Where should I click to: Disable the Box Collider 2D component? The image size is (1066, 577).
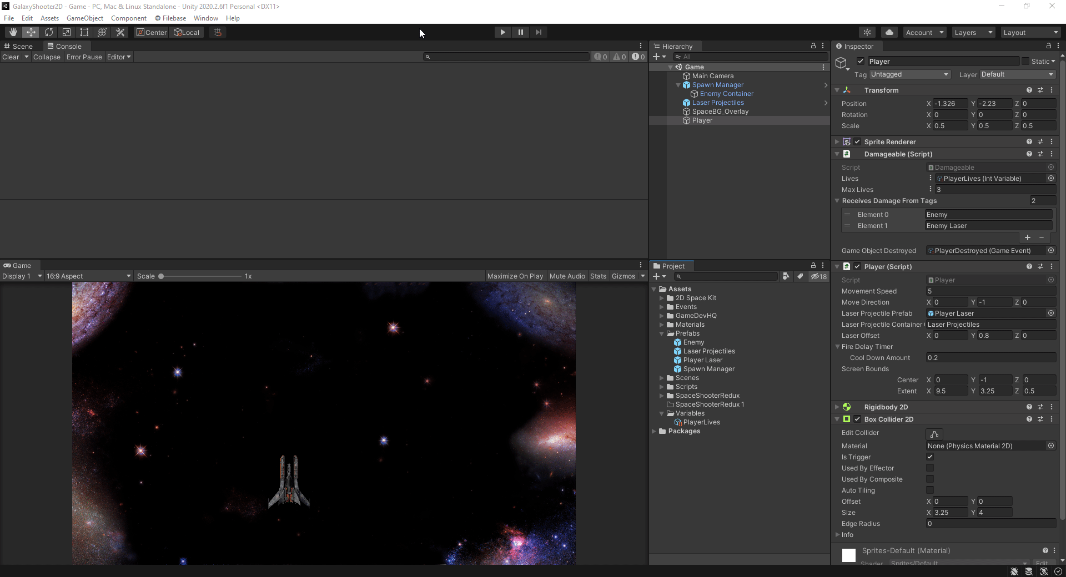tap(857, 419)
